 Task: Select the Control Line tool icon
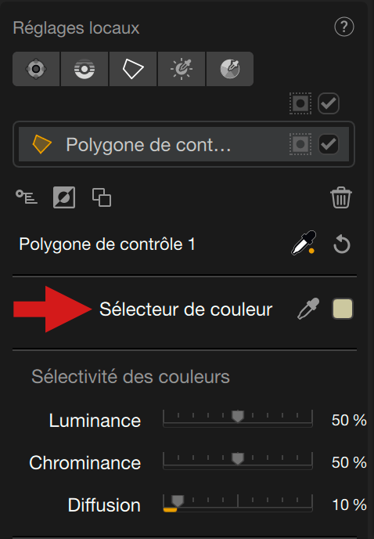[x=85, y=69]
